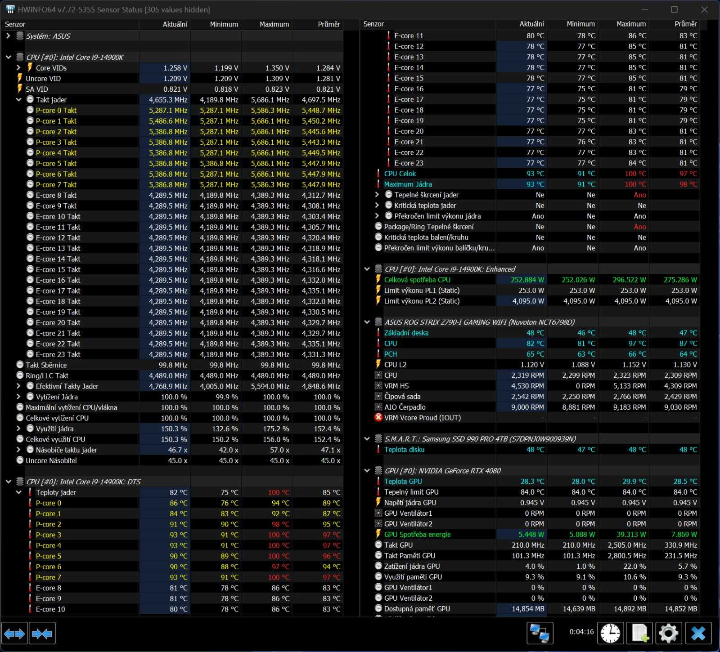This screenshot has width=720, height=652.
Task: Click the left Aktuální column header
Action: pyautogui.click(x=165, y=24)
